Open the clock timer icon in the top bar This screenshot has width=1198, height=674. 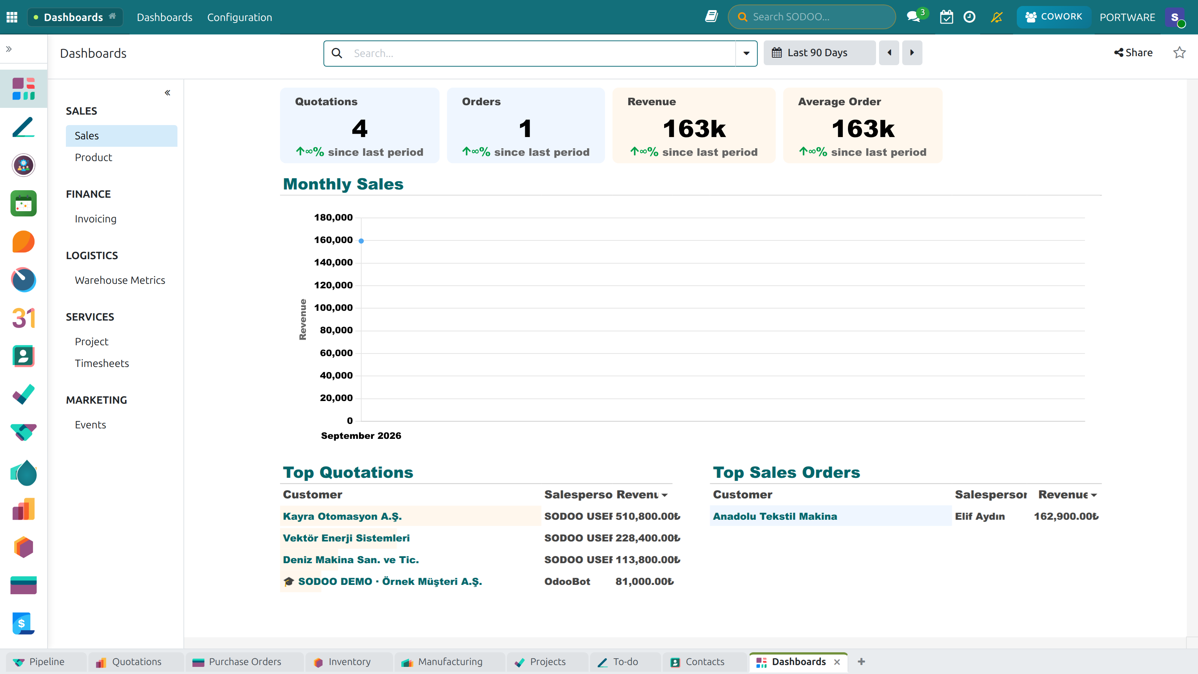(x=970, y=17)
